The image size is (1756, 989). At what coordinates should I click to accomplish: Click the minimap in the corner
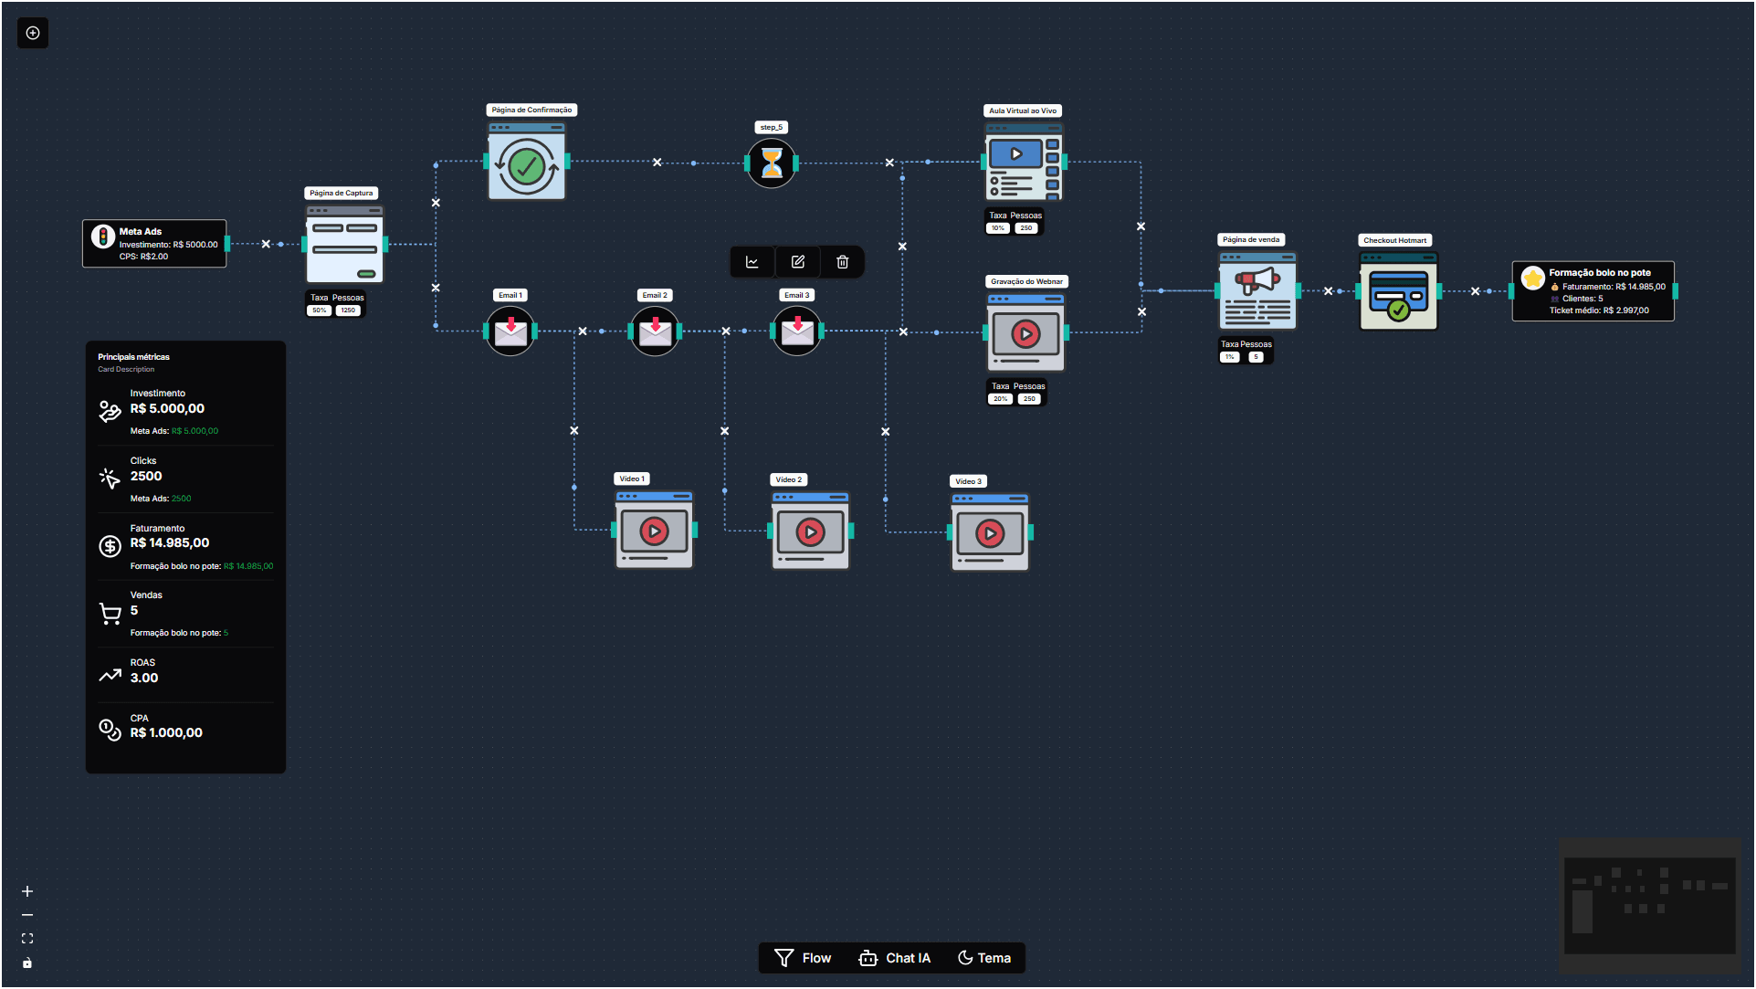tap(1650, 906)
